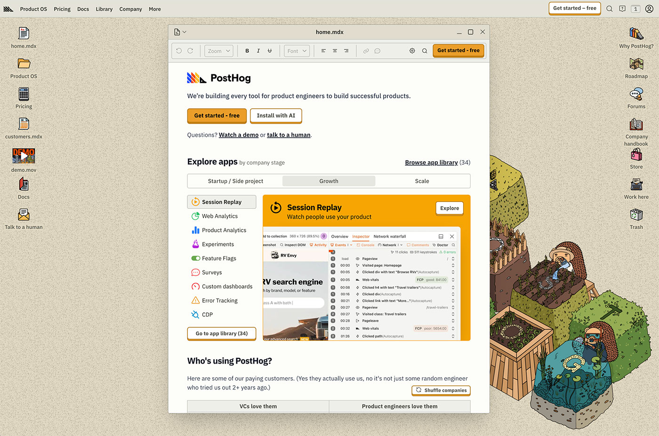The height and width of the screenshot is (436, 659).
Task: Click the Session Replay icon in app list
Action: [195, 202]
